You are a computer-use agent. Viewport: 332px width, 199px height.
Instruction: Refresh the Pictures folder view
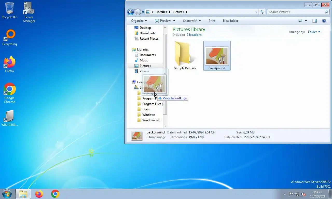262,12
